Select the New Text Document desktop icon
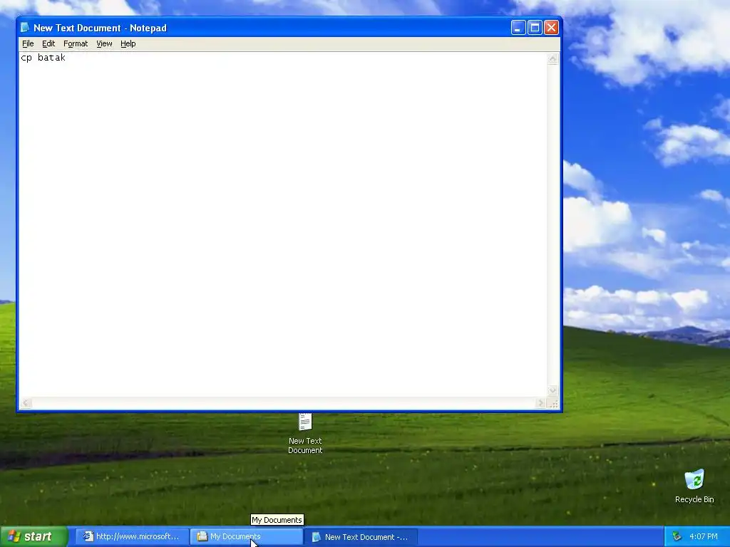The image size is (730, 547). pyautogui.click(x=305, y=432)
